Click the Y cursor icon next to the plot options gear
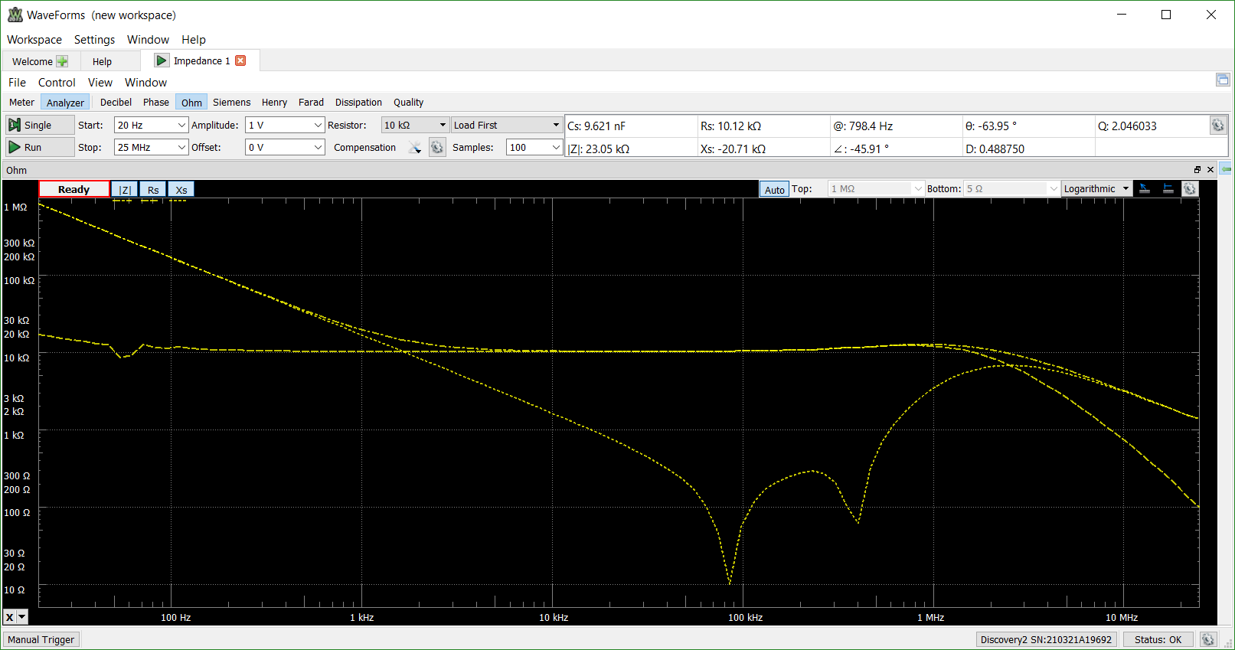The width and height of the screenshot is (1235, 650). click(x=1168, y=188)
